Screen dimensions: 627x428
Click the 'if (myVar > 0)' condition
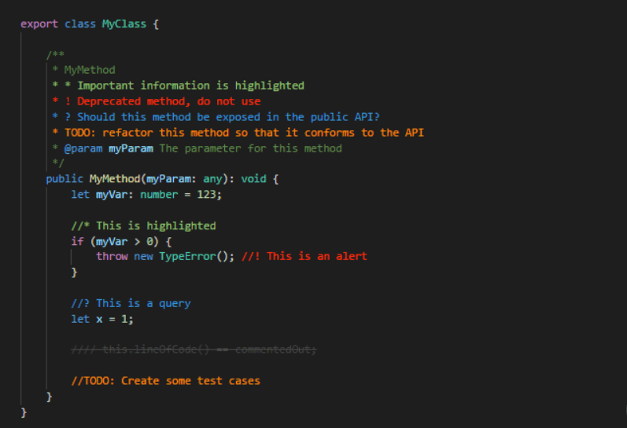[121, 242]
